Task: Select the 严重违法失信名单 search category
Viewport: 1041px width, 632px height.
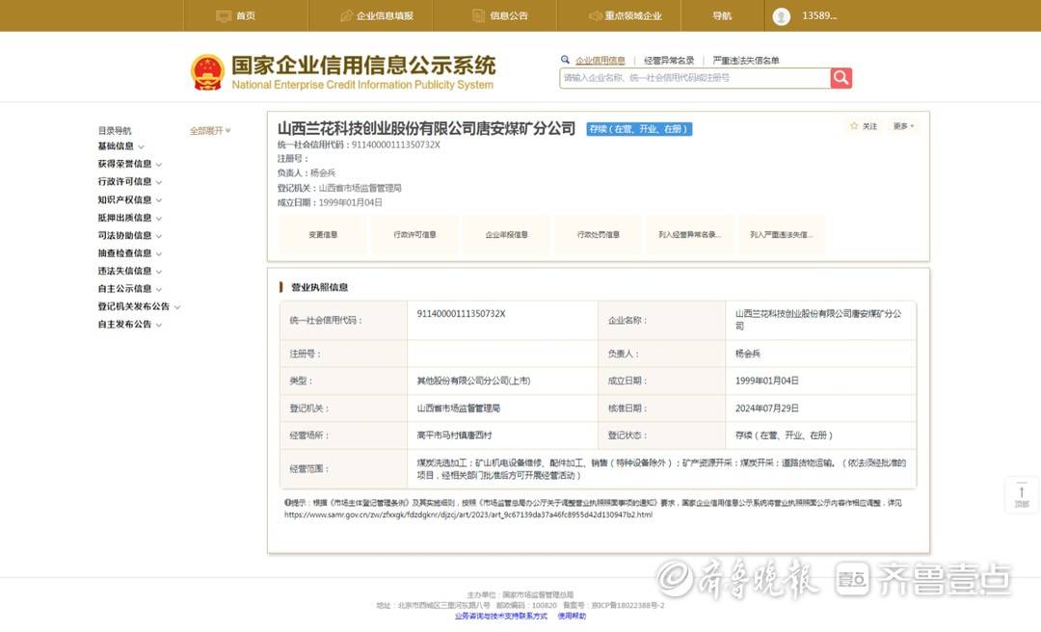Action: coord(745,61)
